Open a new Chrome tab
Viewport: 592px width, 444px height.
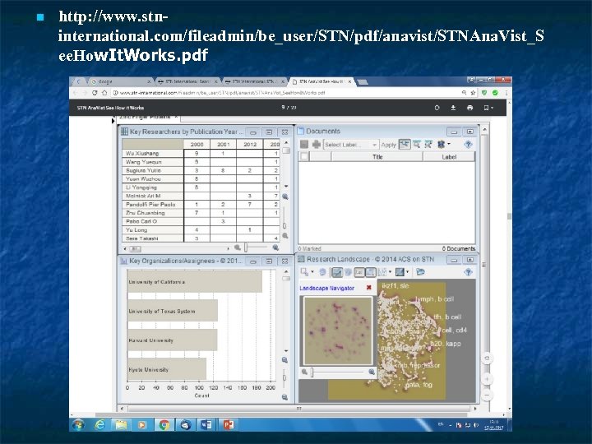363,81
